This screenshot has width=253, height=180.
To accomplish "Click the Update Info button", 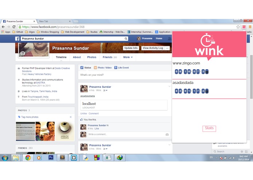I will point(131,48).
